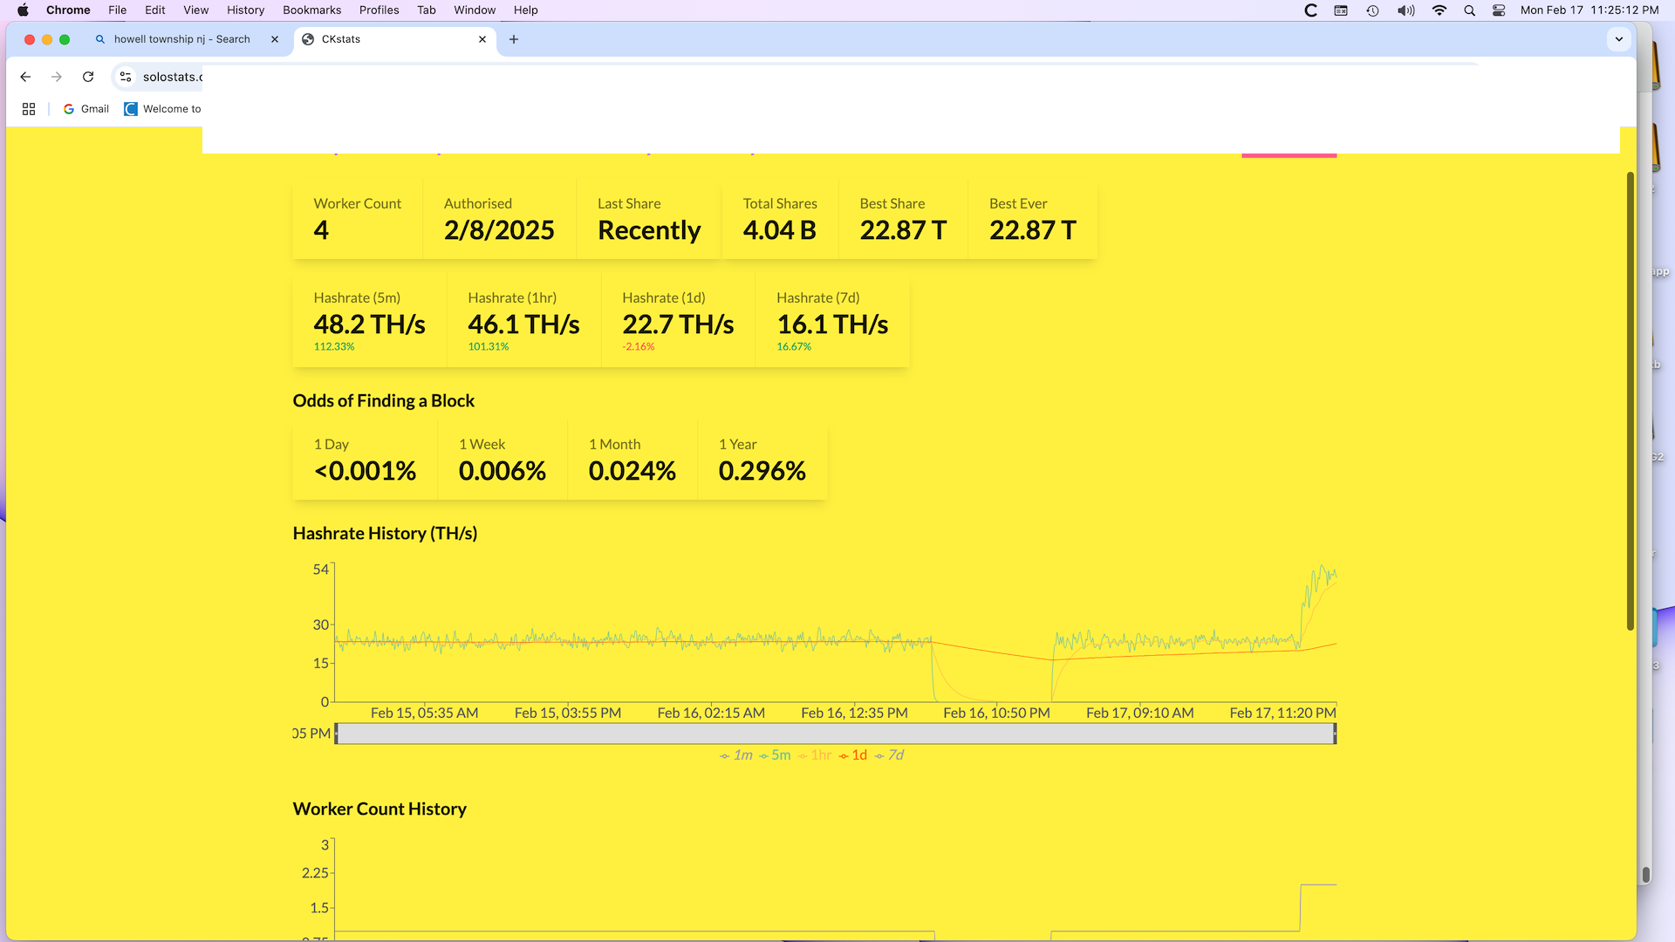Screen dimensions: 1675x942
Task: Go back to the previous page
Action: [25, 77]
